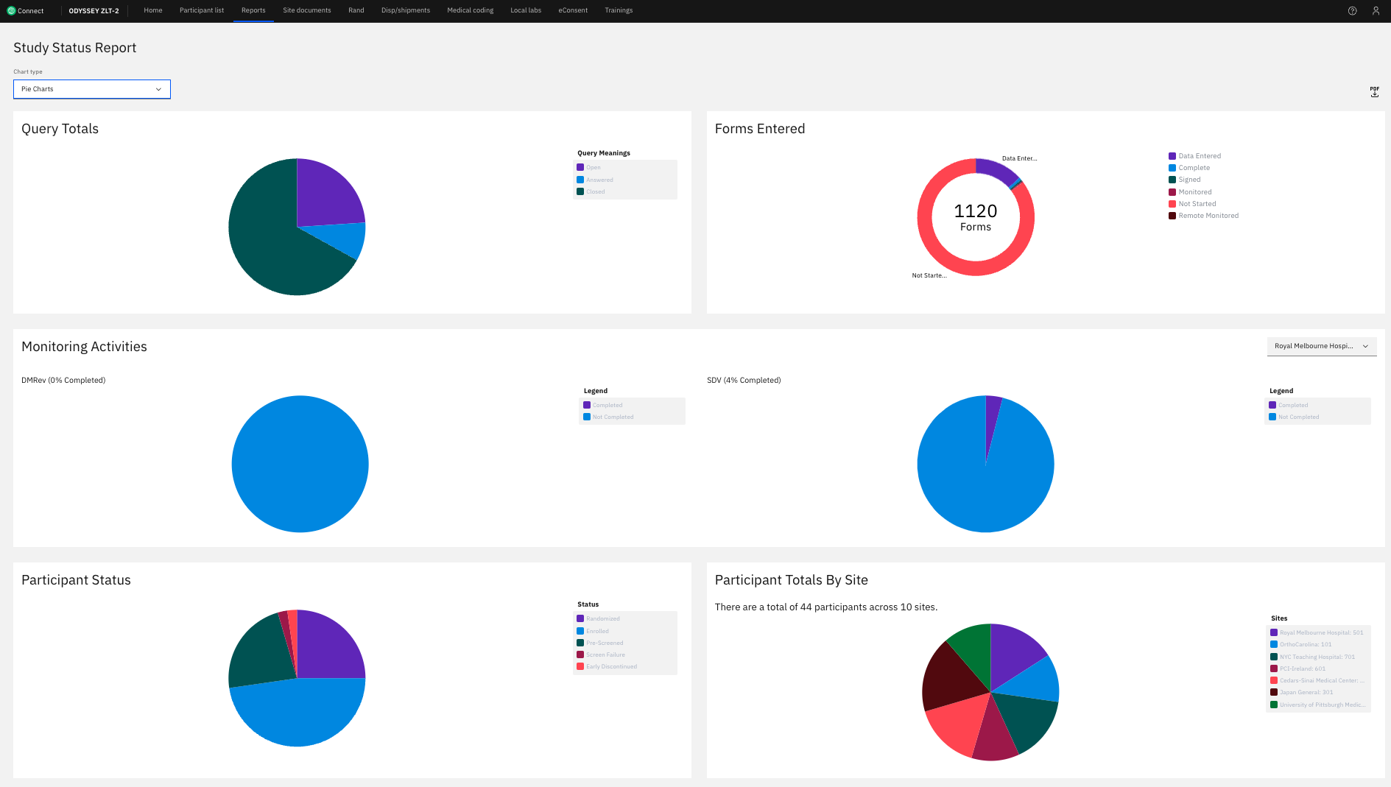Toggle the Randomized status legend entry
Image resolution: width=1391 pixels, height=787 pixels.
[x=598, y=619]
